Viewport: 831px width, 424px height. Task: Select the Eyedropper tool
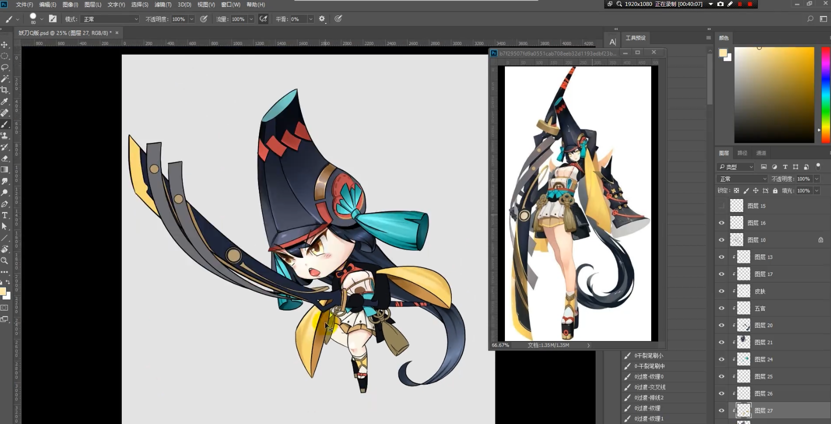[5, 101]
